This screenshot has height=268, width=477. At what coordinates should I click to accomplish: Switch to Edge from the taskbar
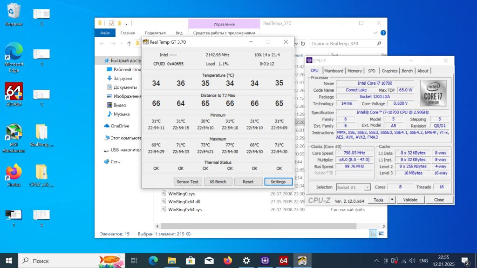pyautogui.click(x=153, y=261)
